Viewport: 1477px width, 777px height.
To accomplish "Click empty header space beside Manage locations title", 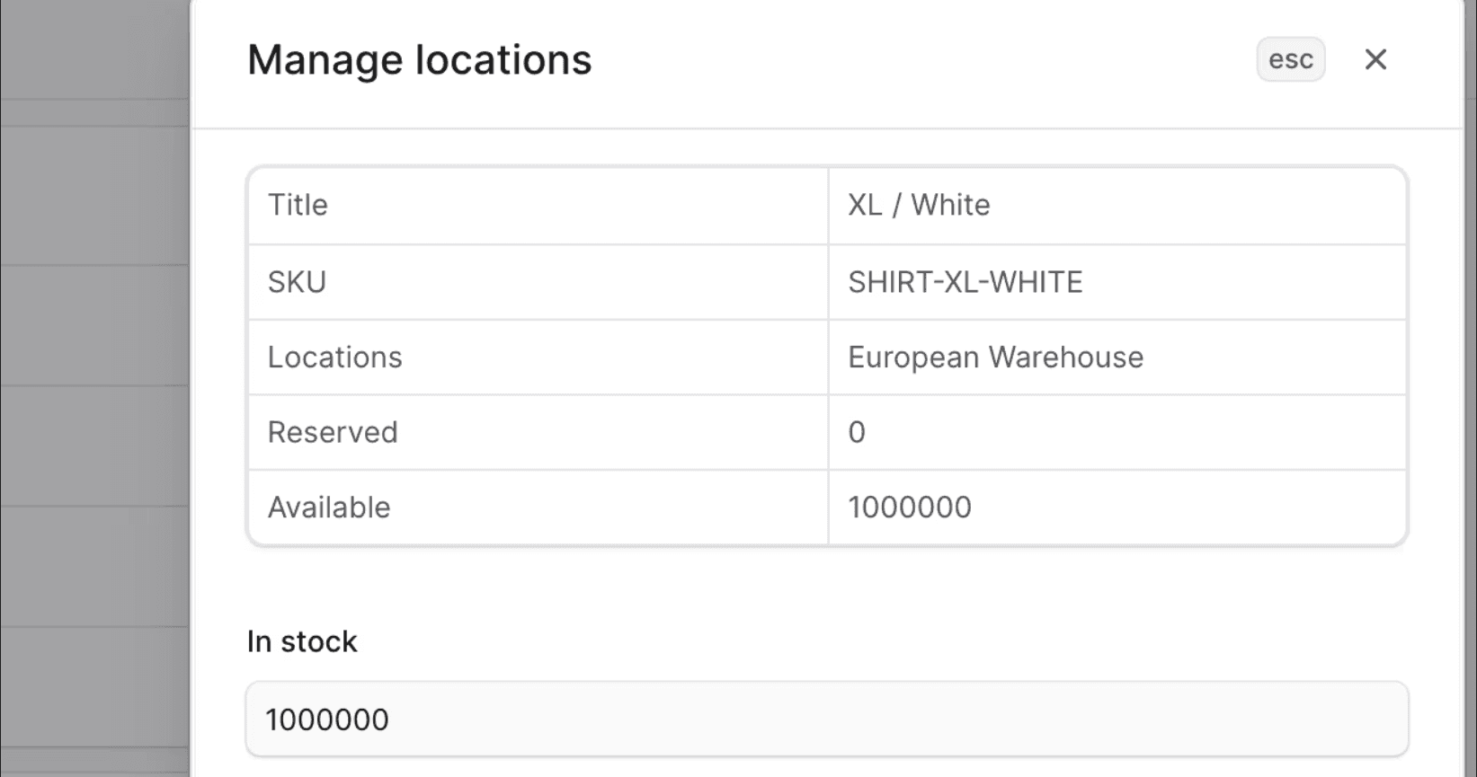I will [899, 60].
